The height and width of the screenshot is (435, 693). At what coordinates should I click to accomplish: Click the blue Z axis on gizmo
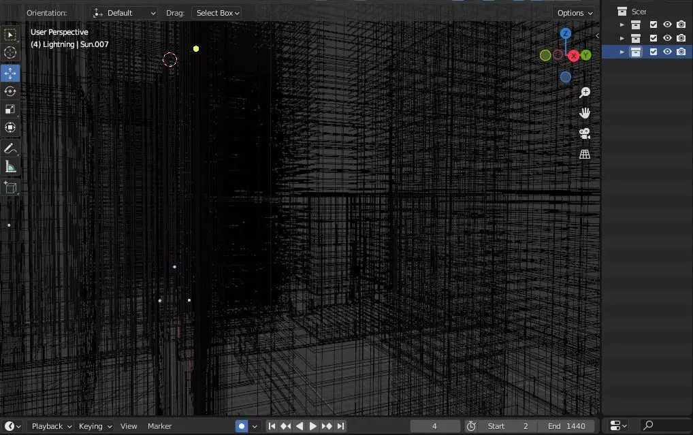tap(565, 33)
